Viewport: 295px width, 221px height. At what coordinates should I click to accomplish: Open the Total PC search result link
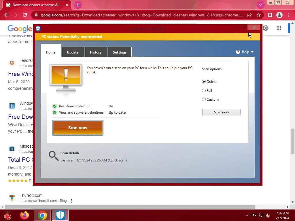pos(20,160)
